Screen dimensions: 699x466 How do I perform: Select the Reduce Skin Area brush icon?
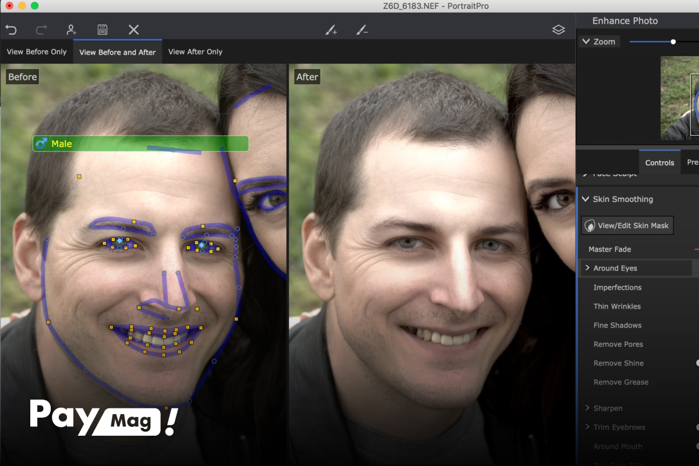click(361, 29)
